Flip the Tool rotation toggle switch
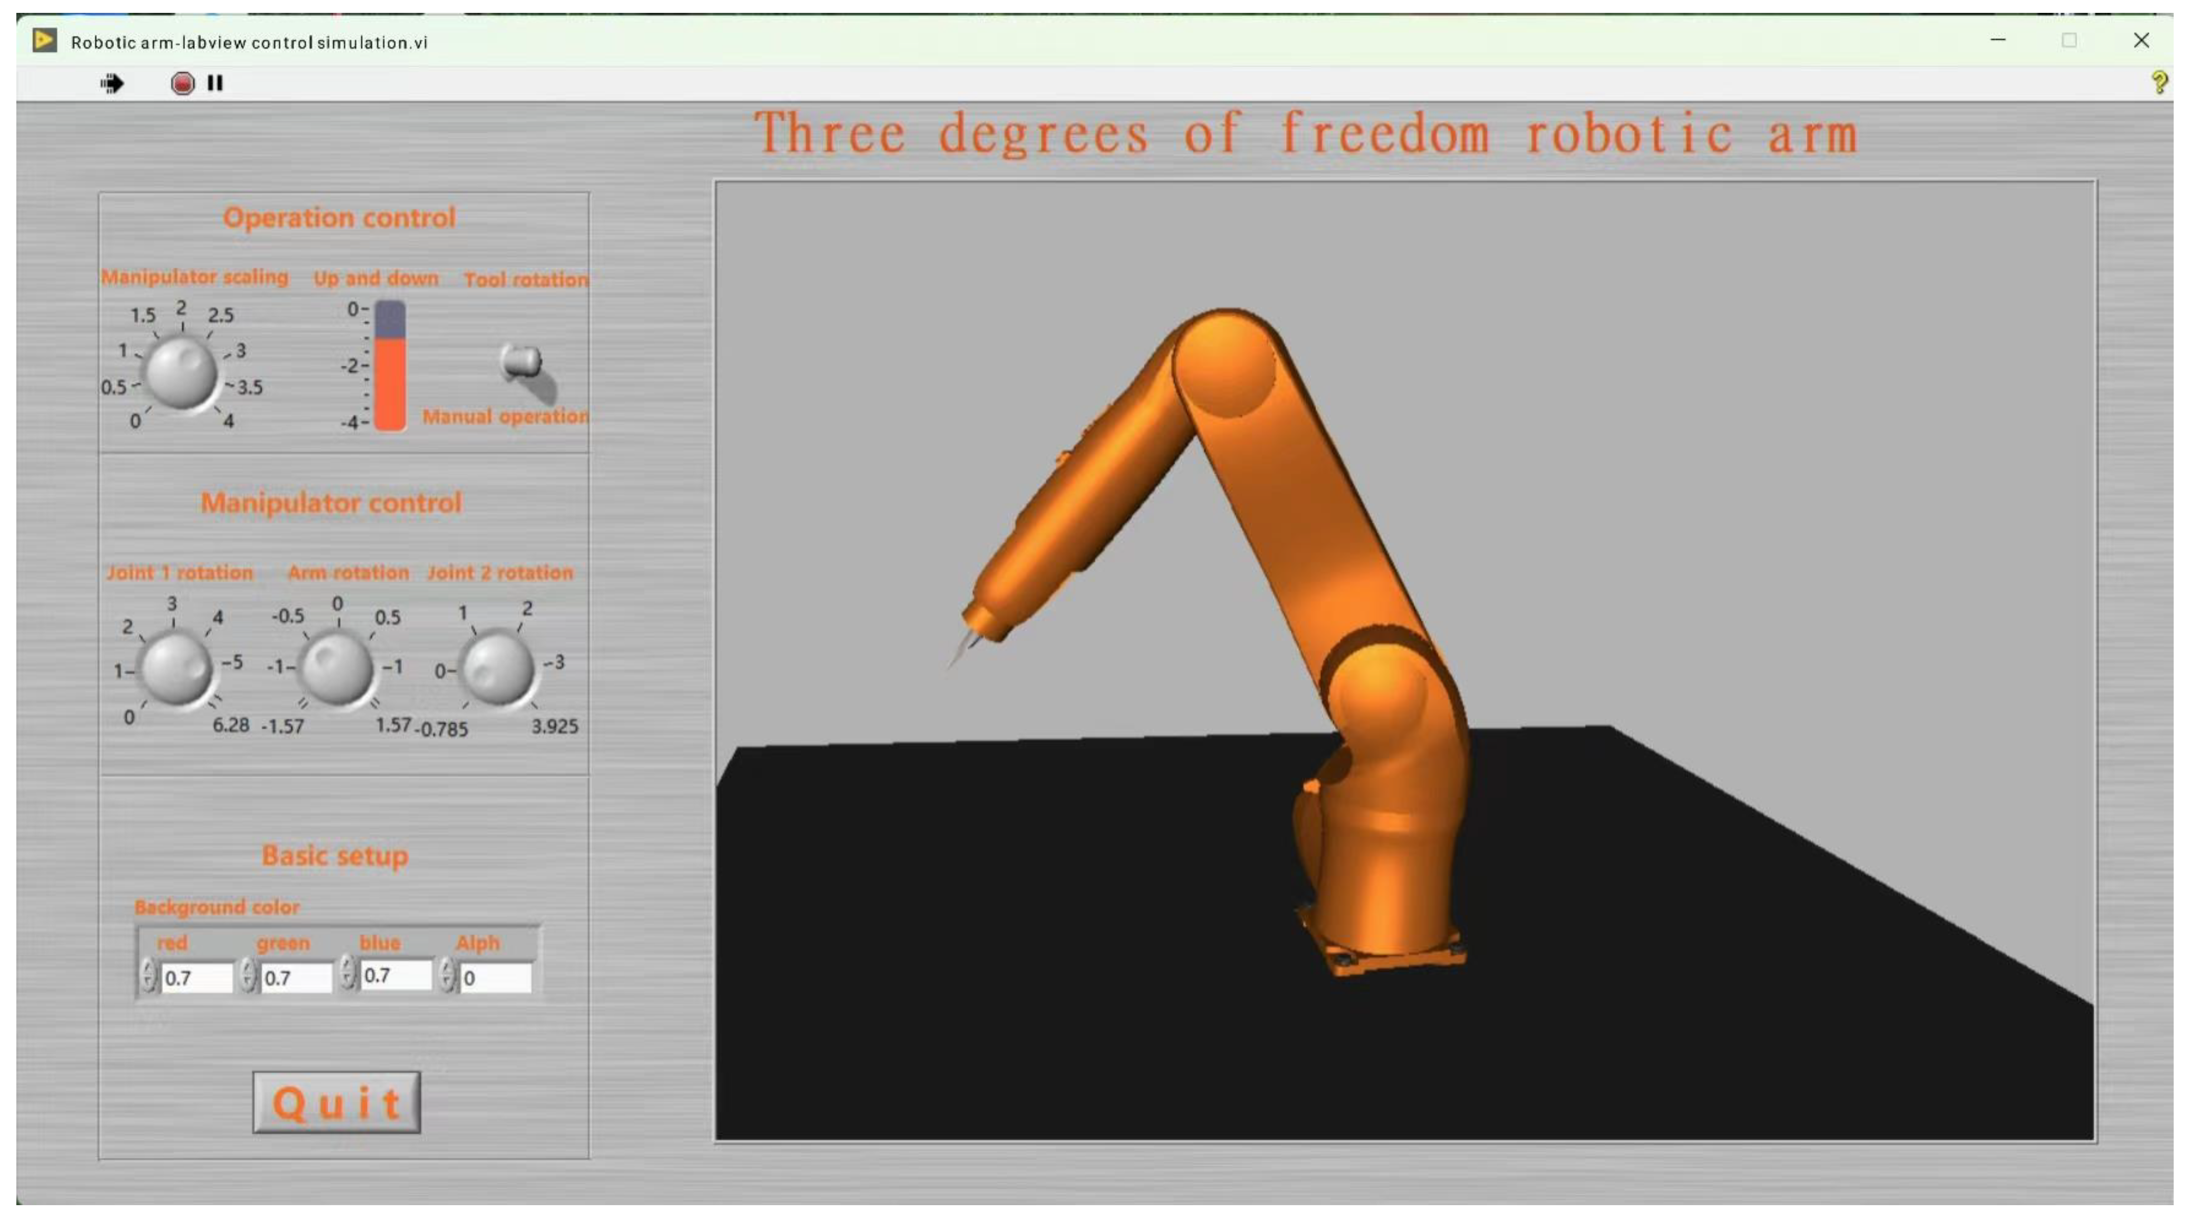This screenshot has width=2191, height=1221. pyautogui.click(x=522, y=363)
